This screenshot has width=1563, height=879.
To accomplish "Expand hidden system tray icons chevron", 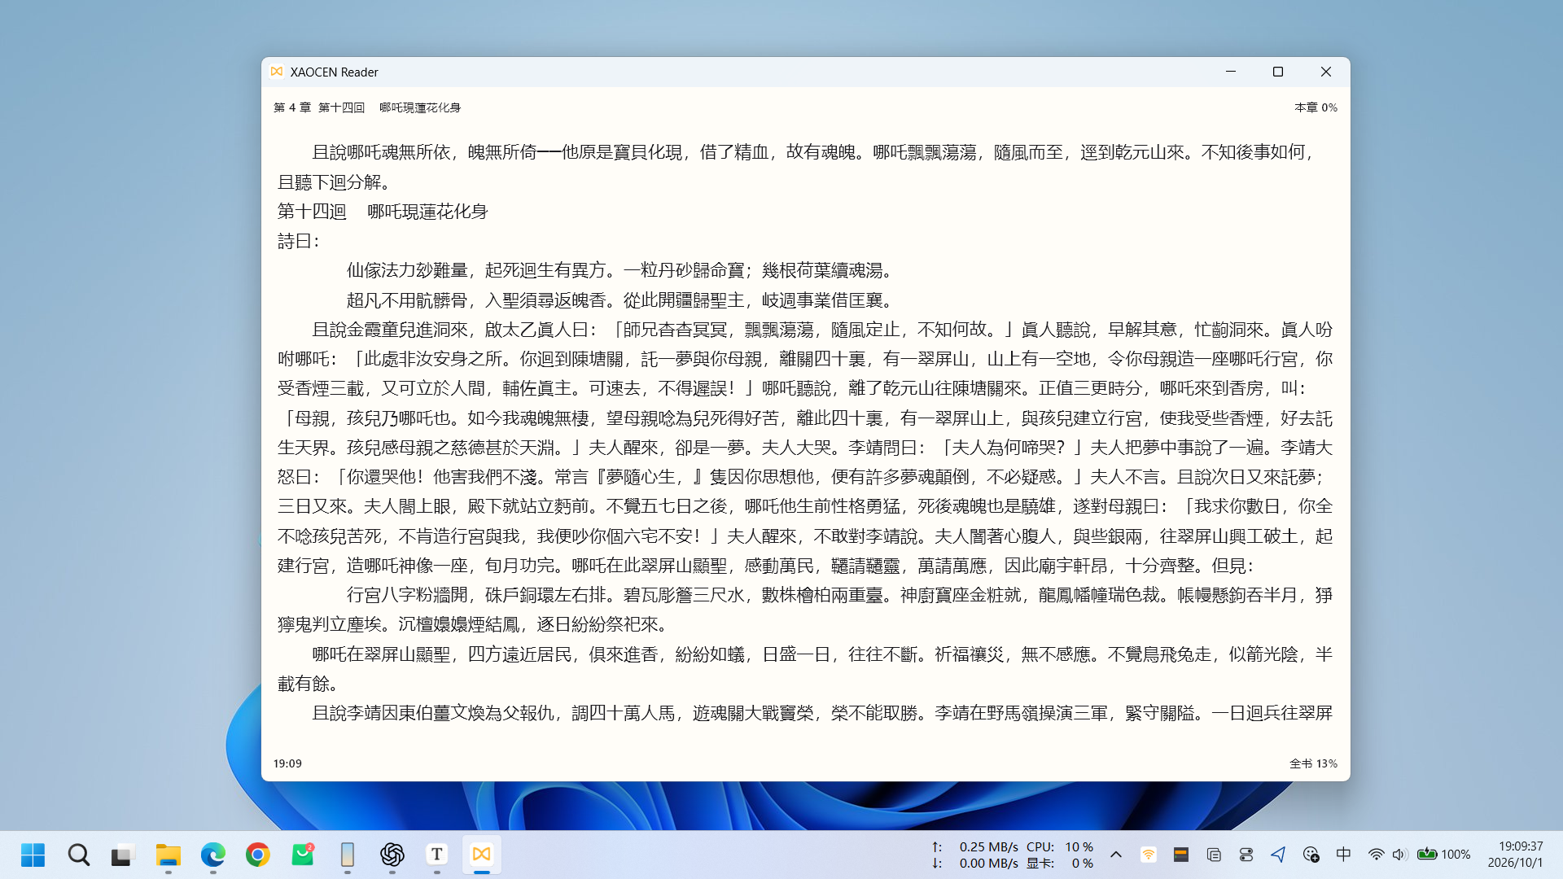I will [1116, 855].
